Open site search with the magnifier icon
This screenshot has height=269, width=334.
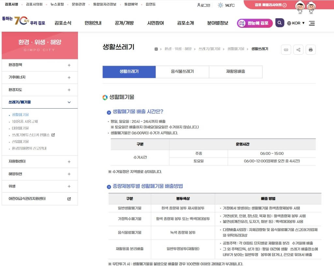[x=280, y=23]
